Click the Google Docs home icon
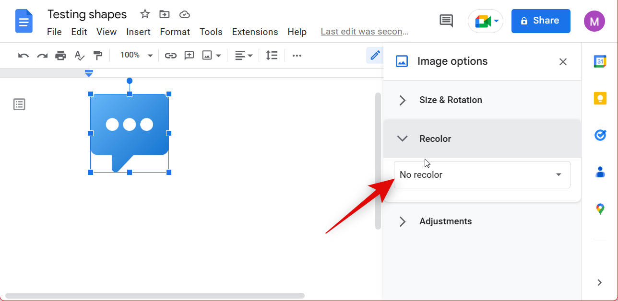This screenshot has width=618, height=301. [24, 21]
